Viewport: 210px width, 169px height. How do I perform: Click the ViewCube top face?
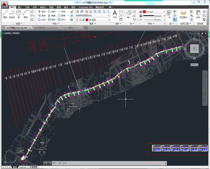pos(194,49)
